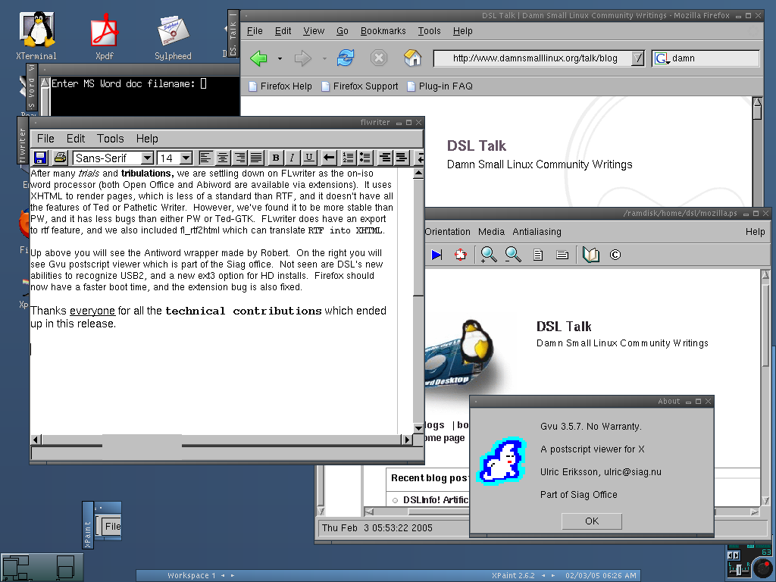Open the Gvu Orientation menu
Image resolution: width=776 pixels, height=582 pixels.
[447, 232]
